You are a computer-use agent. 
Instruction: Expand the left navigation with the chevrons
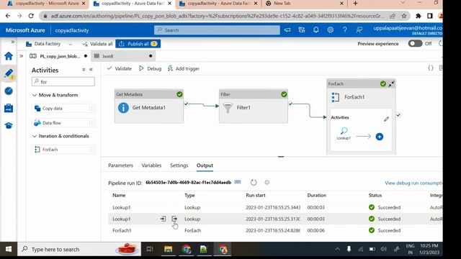pos(13,42)
